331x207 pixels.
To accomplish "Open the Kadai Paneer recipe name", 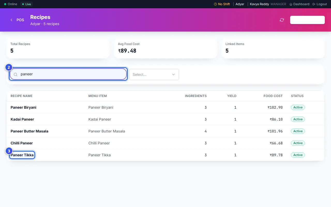I will (22, 119).
